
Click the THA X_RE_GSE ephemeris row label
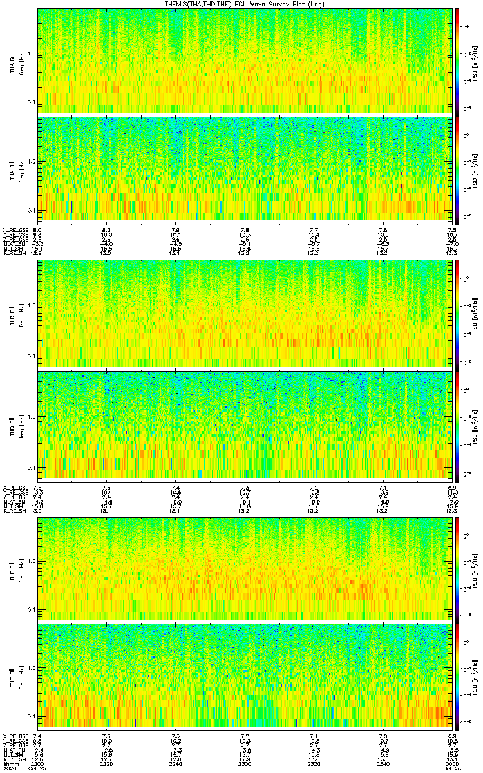(x=14, y=230)
